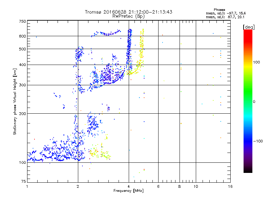Click the '600' y-axis tick label

click(22, 36)
